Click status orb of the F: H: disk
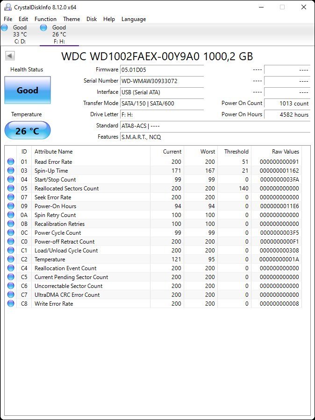 [x=44, y=28]
